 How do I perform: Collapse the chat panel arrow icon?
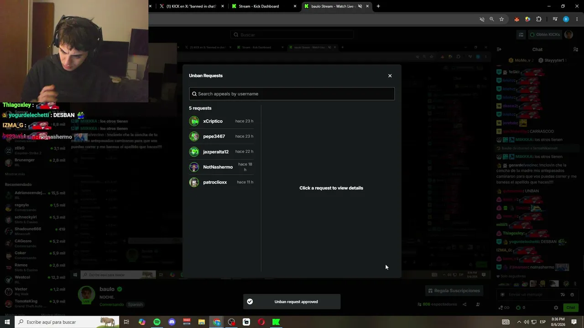pyautogui.click(x=499, y=49)
